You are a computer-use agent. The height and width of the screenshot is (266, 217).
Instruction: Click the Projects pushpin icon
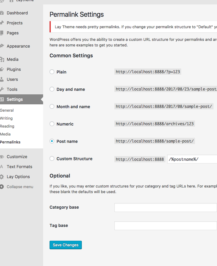[2, 23]
